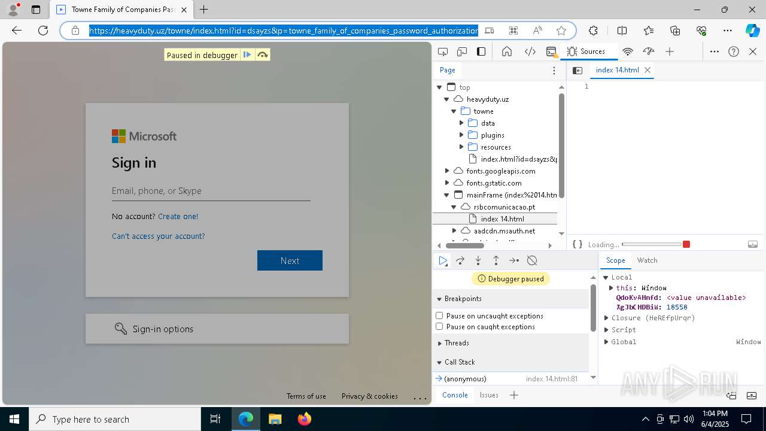Image resolution: width=766 pixels, height=431 pixels.
Task: Follow the Create one! link
Action: click(x=178, y=216)
